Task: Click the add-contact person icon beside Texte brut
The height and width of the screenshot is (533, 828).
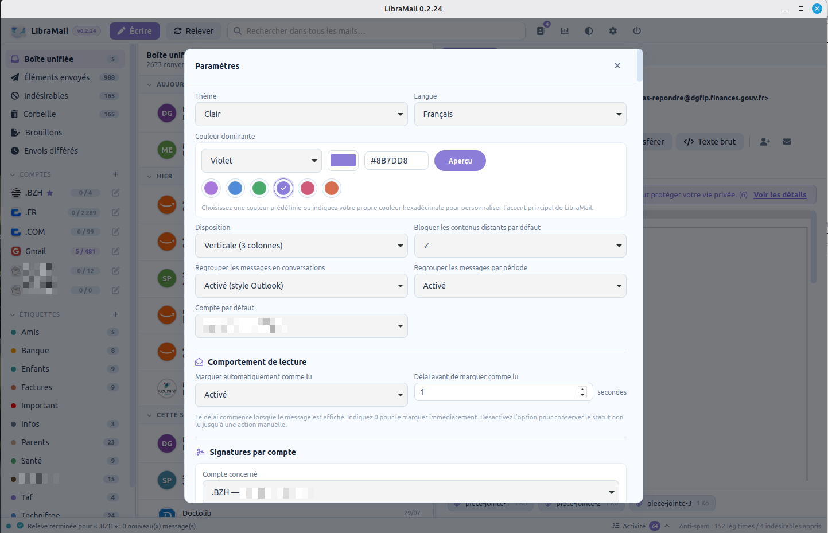Action: (765, 142)
